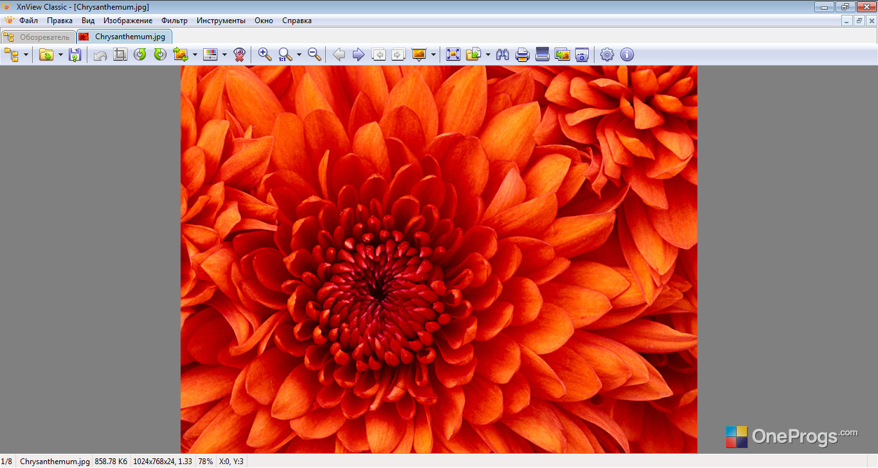Click the scanner acquire icon
The image size is (878, 468).
542,55
